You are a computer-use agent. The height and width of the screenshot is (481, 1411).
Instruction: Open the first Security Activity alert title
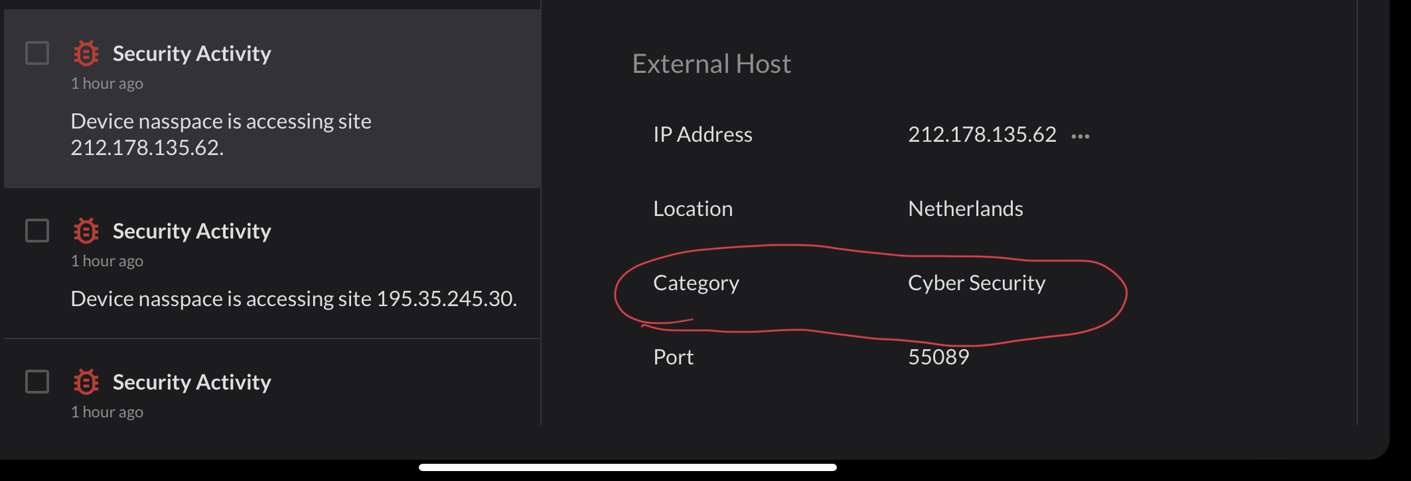[192, 53]
